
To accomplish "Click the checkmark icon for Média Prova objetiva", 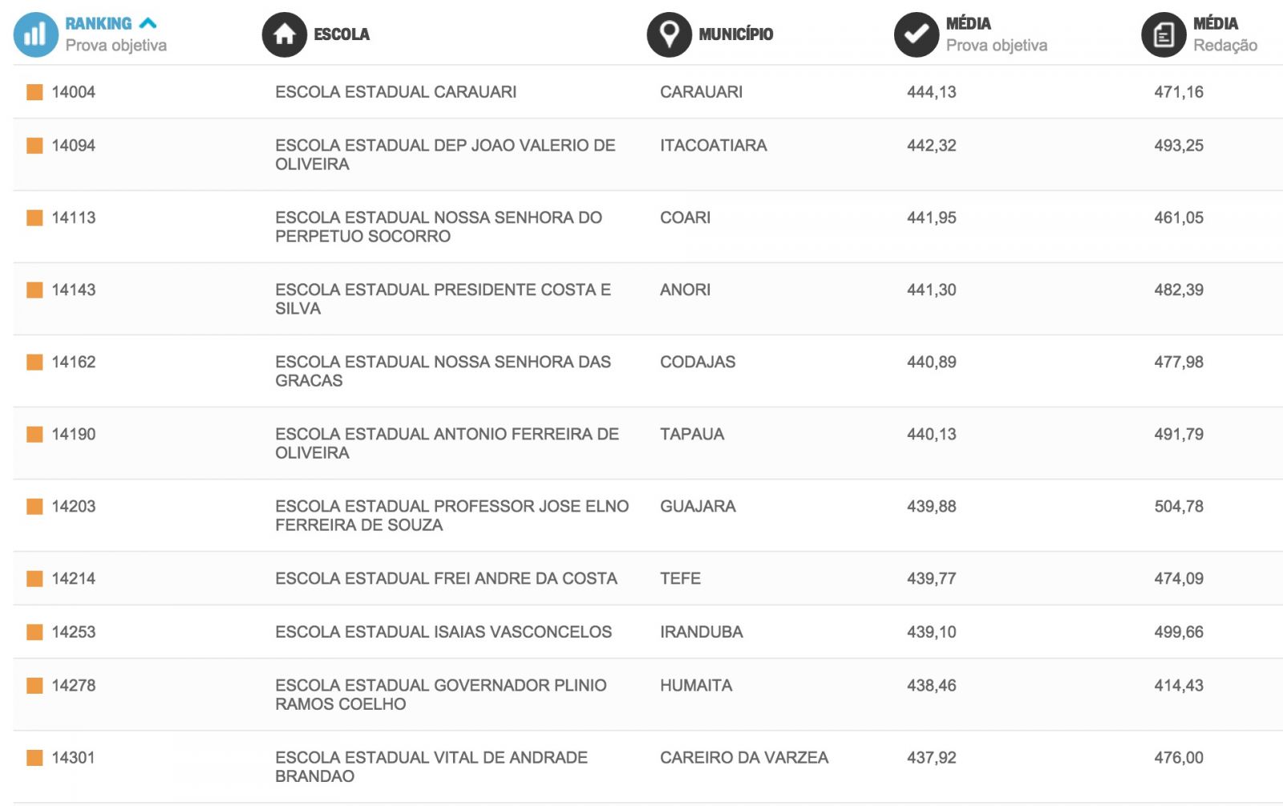I will pyautogui.click(x=916, y=35).
